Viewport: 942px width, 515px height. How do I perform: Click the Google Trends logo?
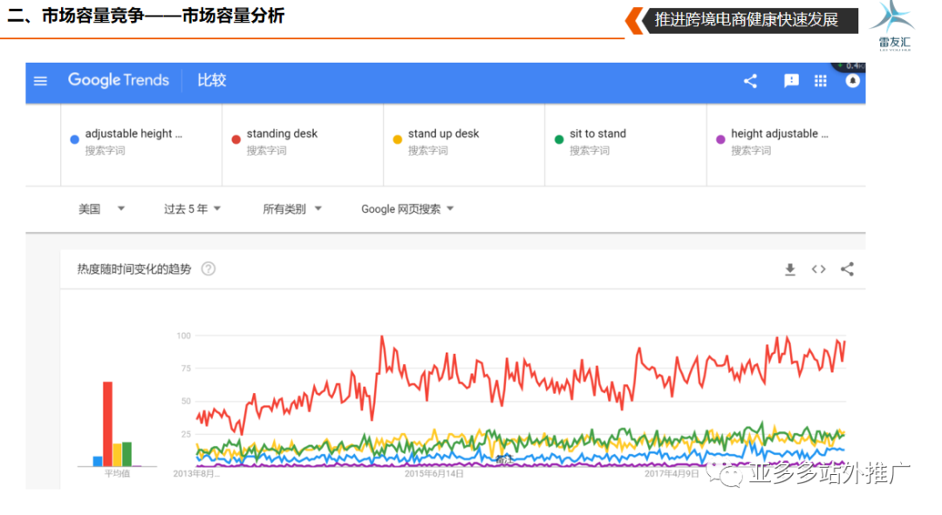(119, 80)
